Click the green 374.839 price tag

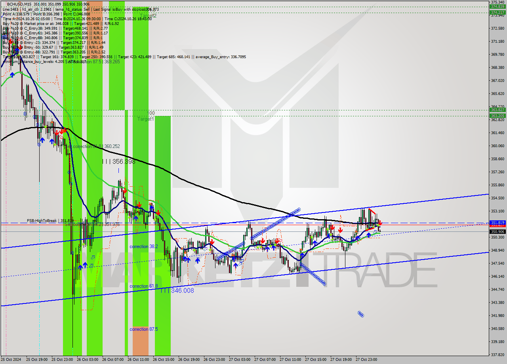pyautogui.click(x=497, y=6)
